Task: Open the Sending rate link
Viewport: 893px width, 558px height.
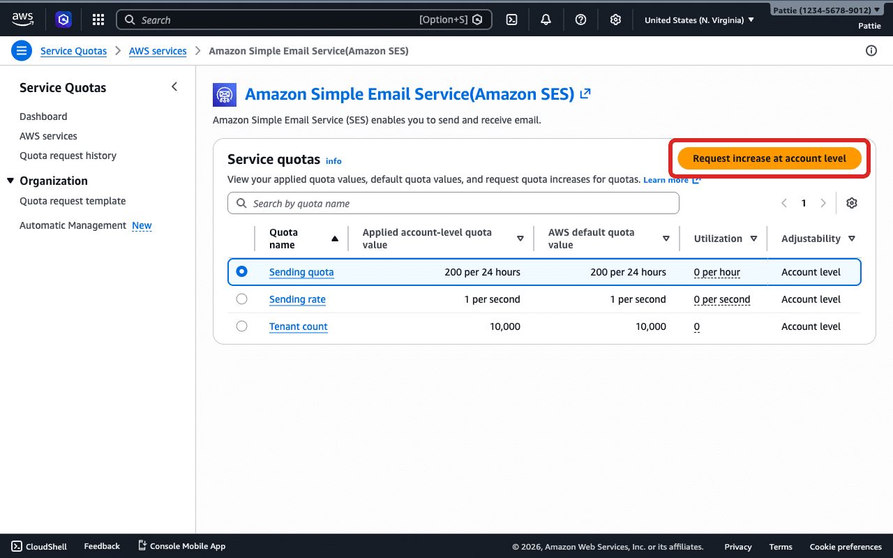Action: coord(297,299)
